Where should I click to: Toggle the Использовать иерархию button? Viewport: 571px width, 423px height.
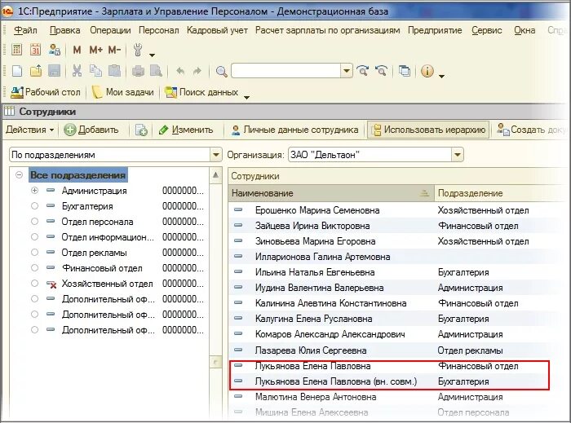click(x=428, y=130)
